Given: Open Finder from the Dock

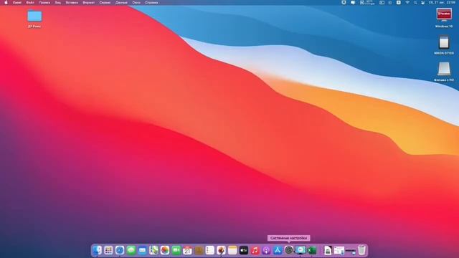Looking at the screenshot, I should [97, 250].
